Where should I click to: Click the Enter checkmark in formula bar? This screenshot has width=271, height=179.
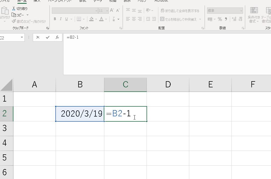[48, 38]
